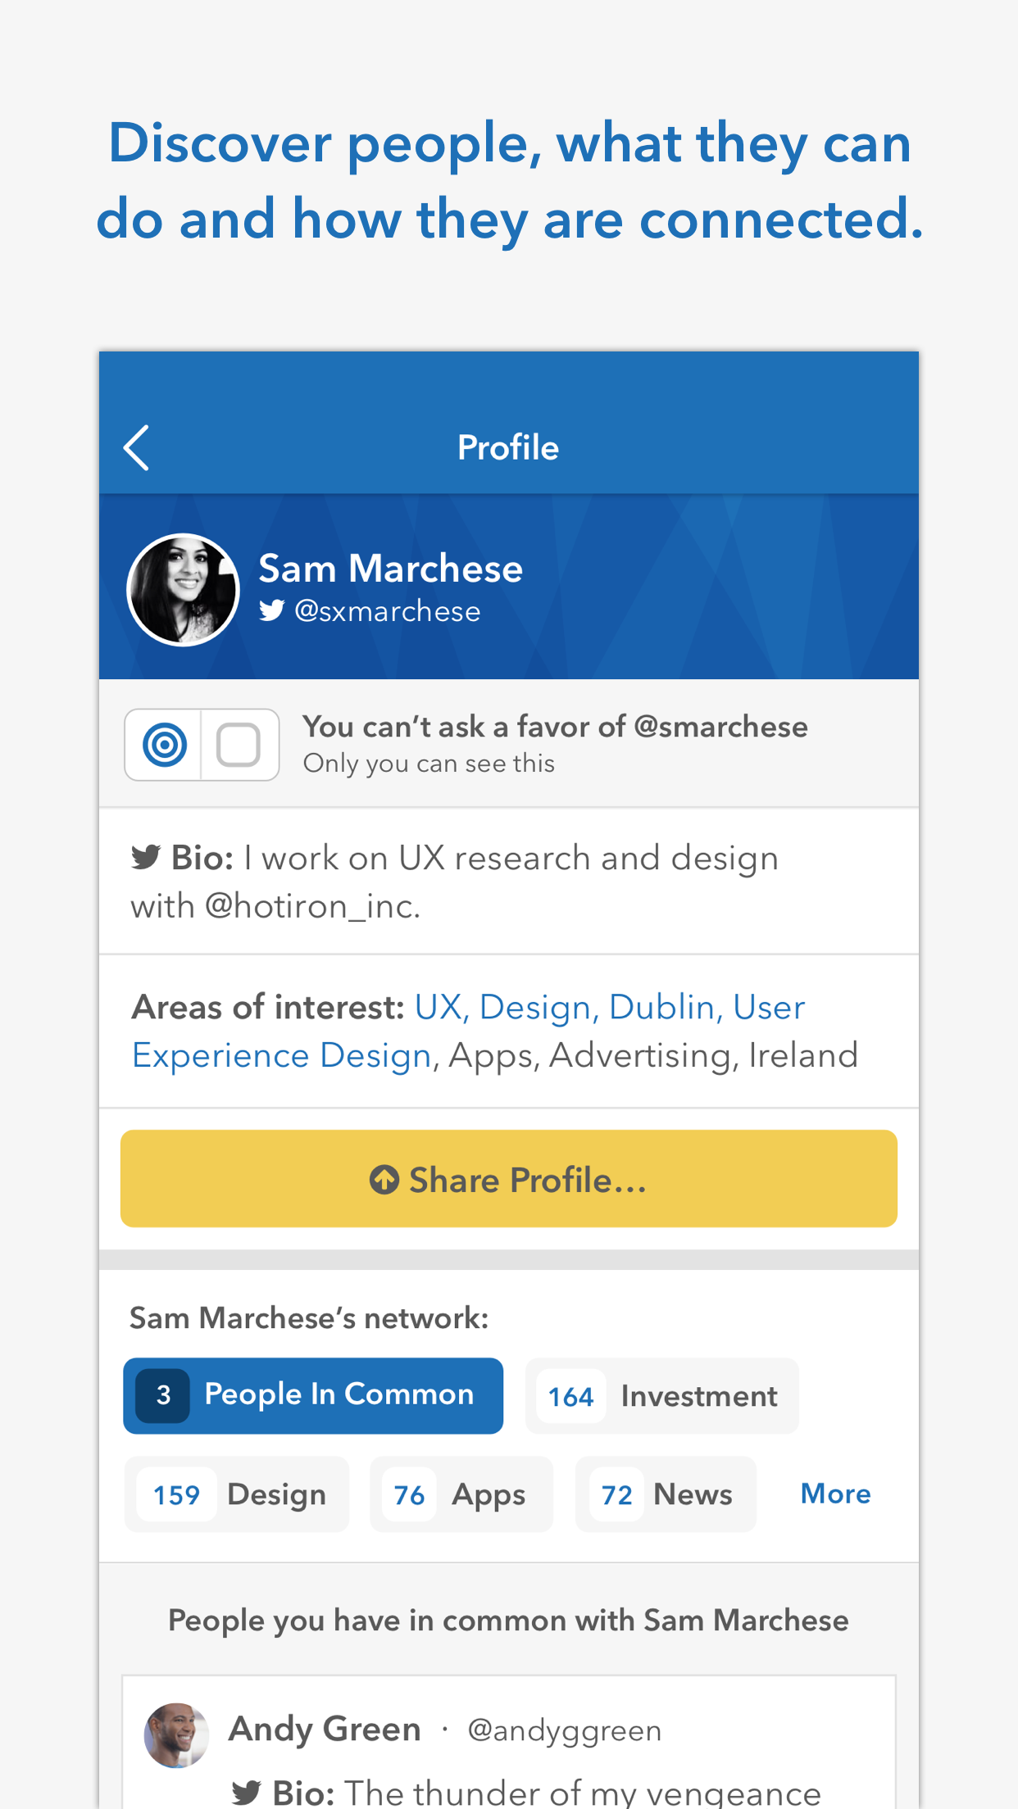Toggle the empty square favor option
This screenshot has height=1809, width=1018.
coord(239,745)
